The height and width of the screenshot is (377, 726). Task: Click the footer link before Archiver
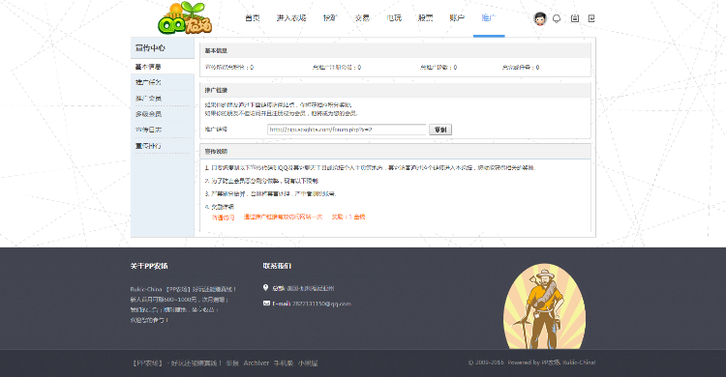tap(232, 363)
